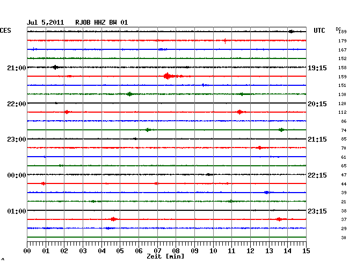Select the DC value "29"
This screenshot has height=265, width=349.
(344, 229)
